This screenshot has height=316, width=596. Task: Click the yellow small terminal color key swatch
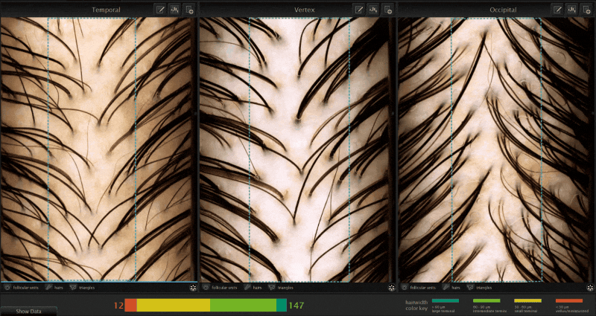[527, 301]
